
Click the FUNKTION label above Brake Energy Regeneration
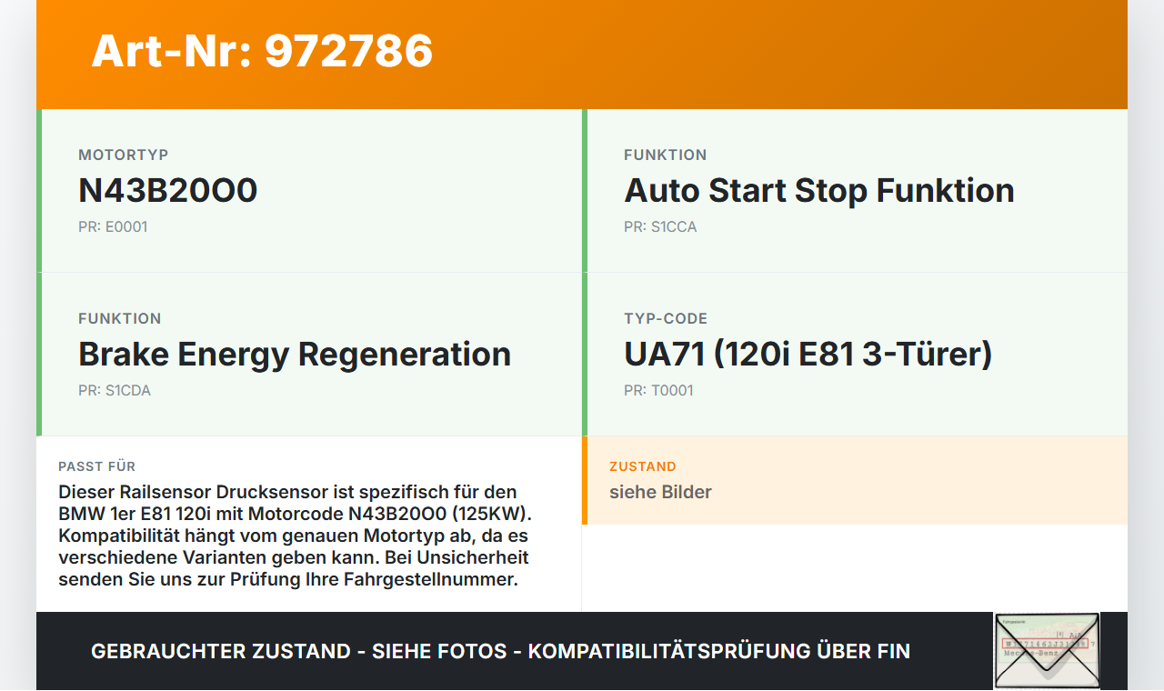coord(120,318)
